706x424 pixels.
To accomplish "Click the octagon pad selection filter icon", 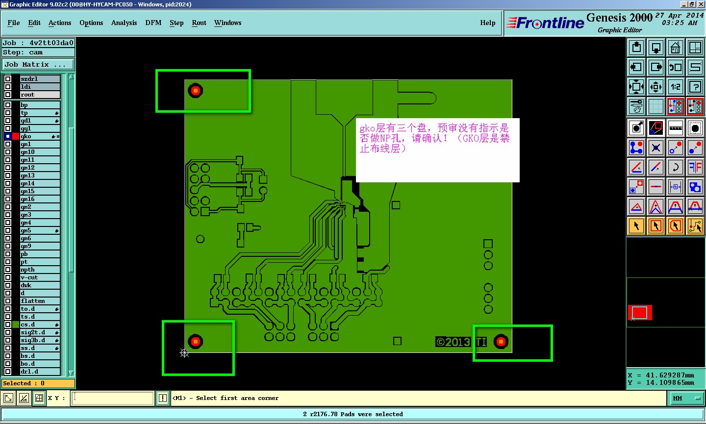I will tap(695, 128).
